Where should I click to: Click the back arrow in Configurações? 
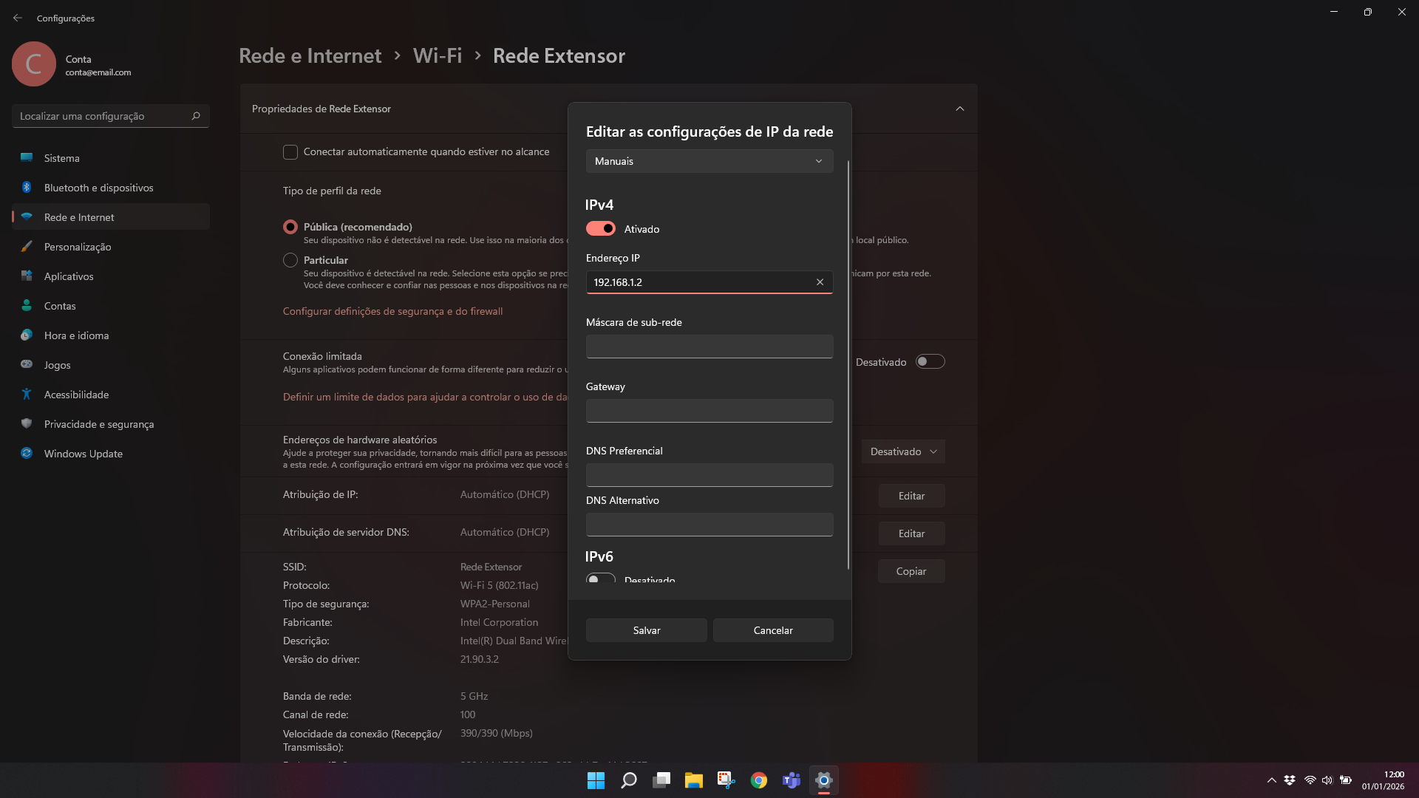click(18, 18)
